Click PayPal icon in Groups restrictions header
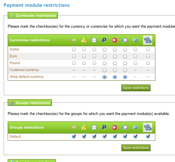 point(104,127)
